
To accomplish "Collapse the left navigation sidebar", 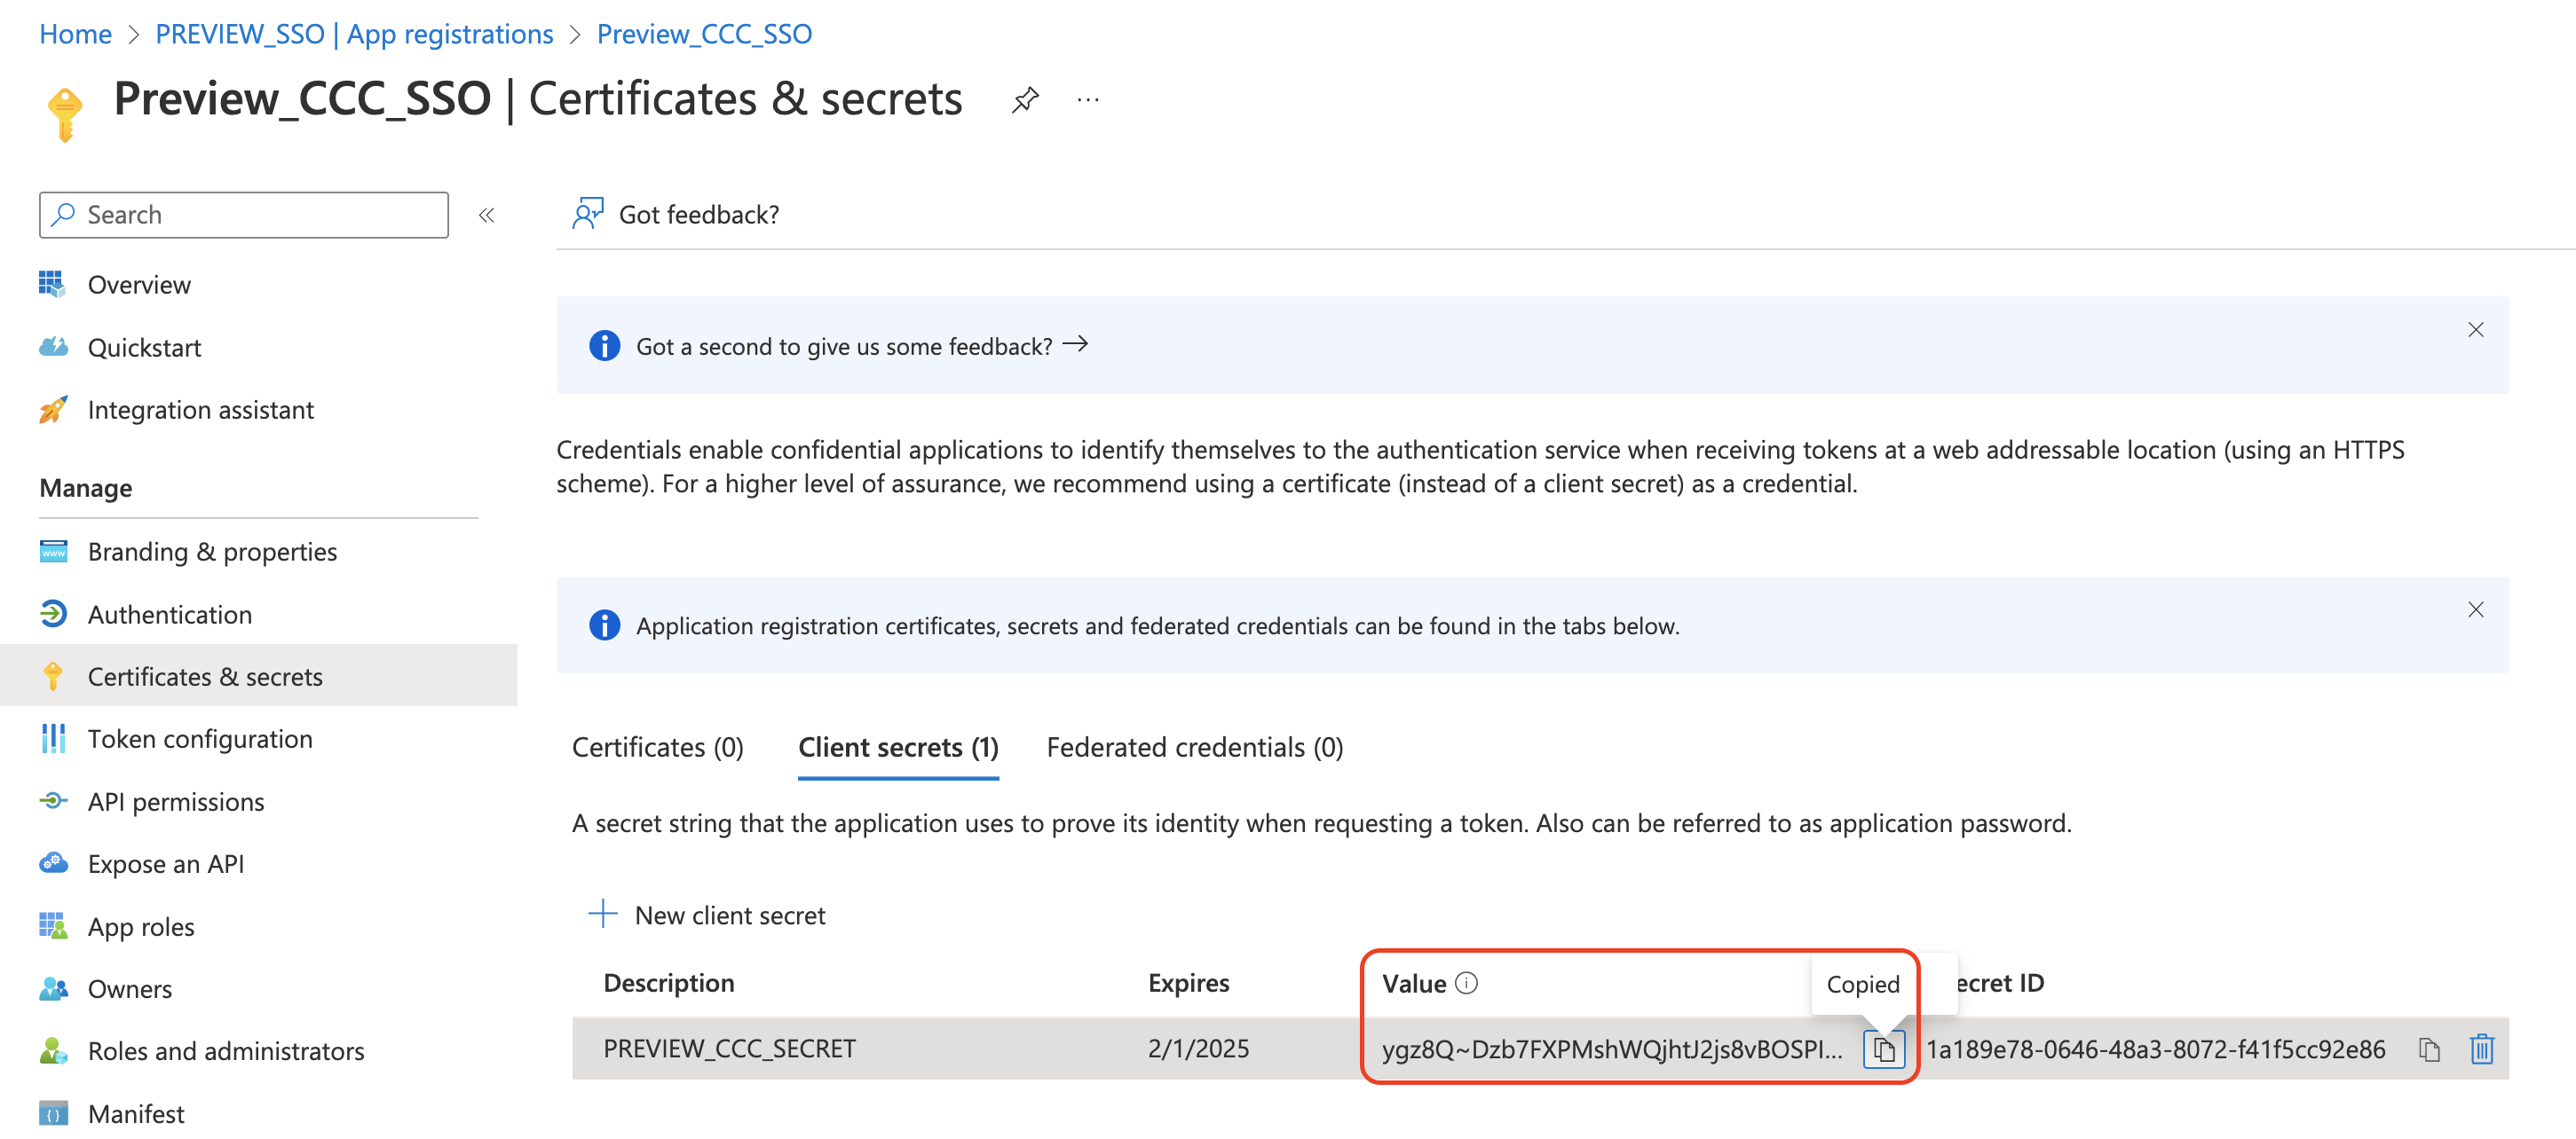I will click(487, 215).
